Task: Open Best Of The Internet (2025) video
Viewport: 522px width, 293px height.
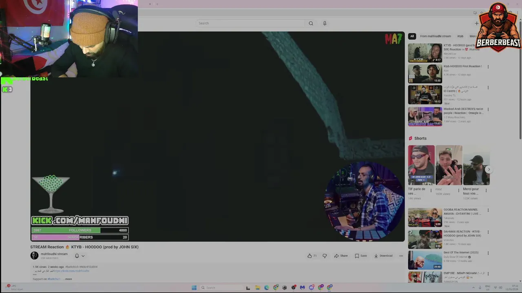Action: click(x=425, y=260)
